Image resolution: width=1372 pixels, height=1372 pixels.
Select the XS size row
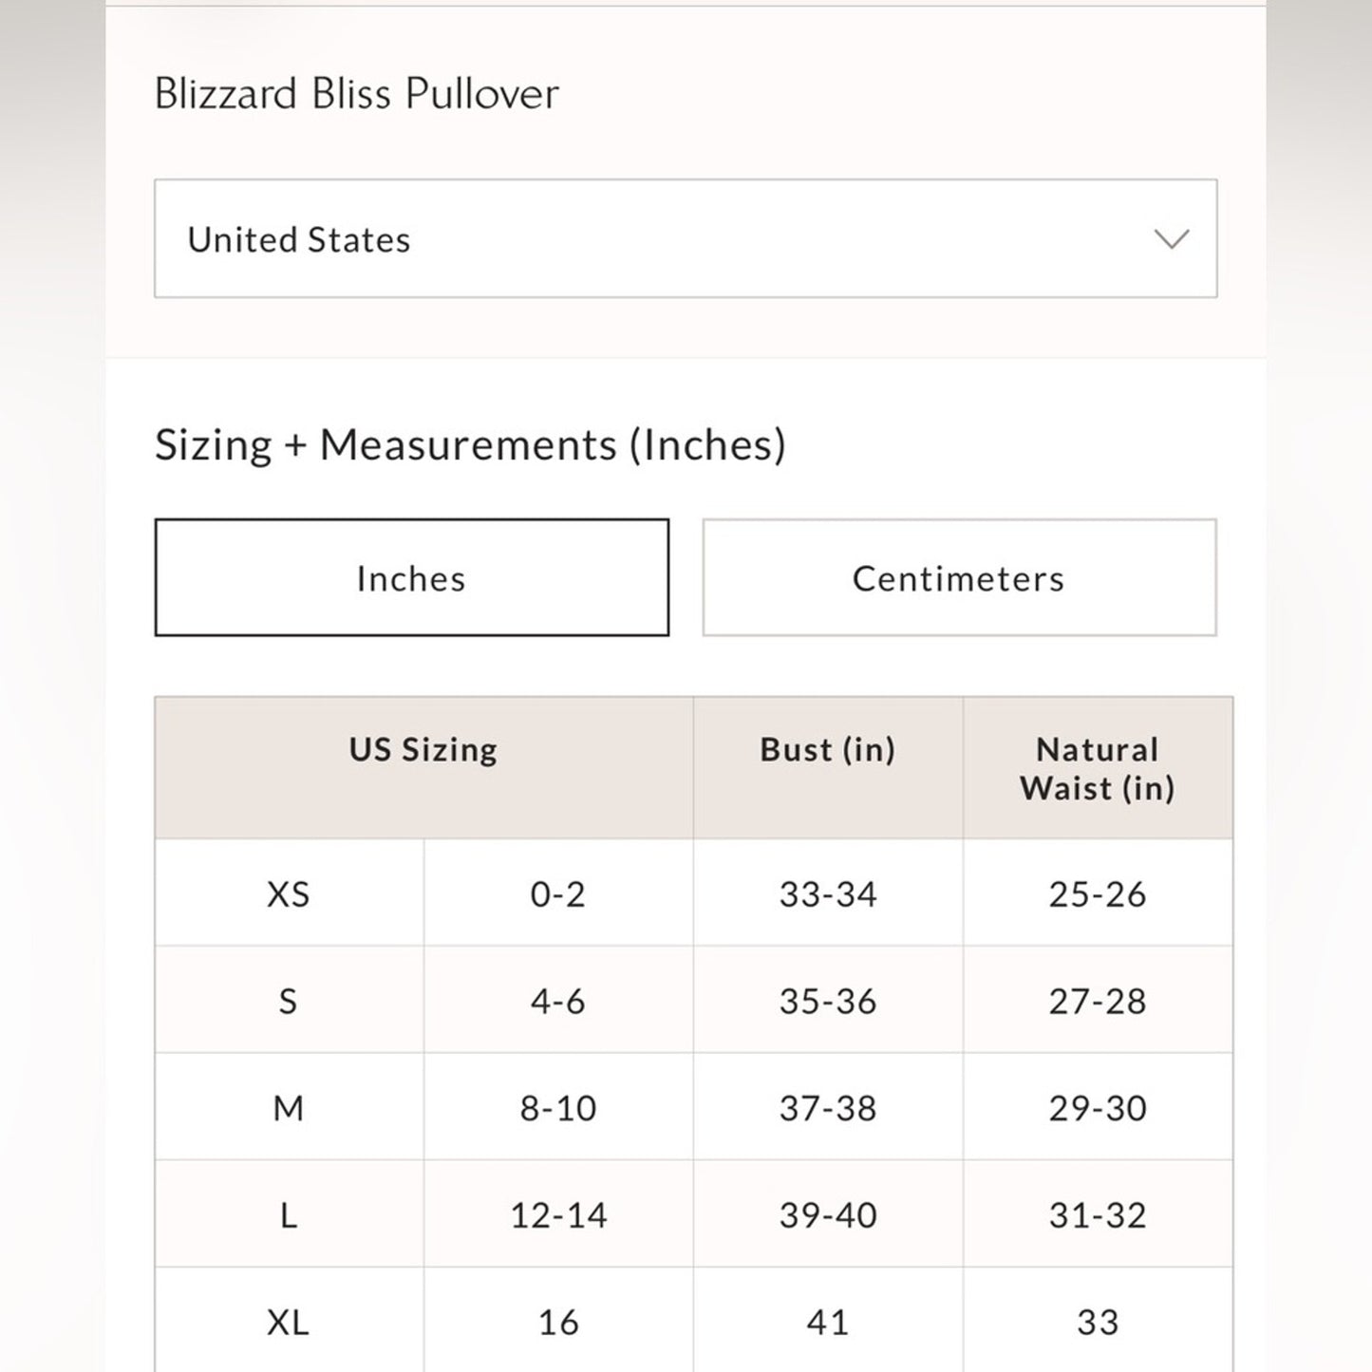pyautogui.click(x=288, y=893)
